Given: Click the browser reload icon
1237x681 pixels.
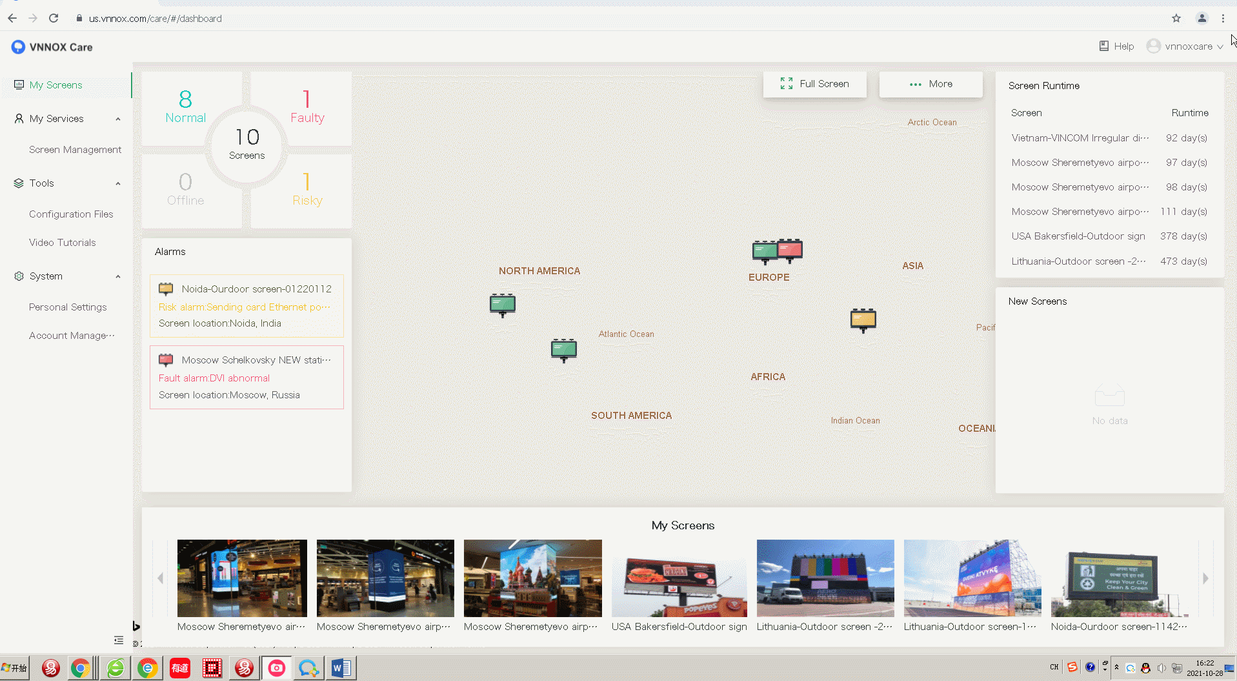Looking at the screenshot, I should tap(54, 18).
